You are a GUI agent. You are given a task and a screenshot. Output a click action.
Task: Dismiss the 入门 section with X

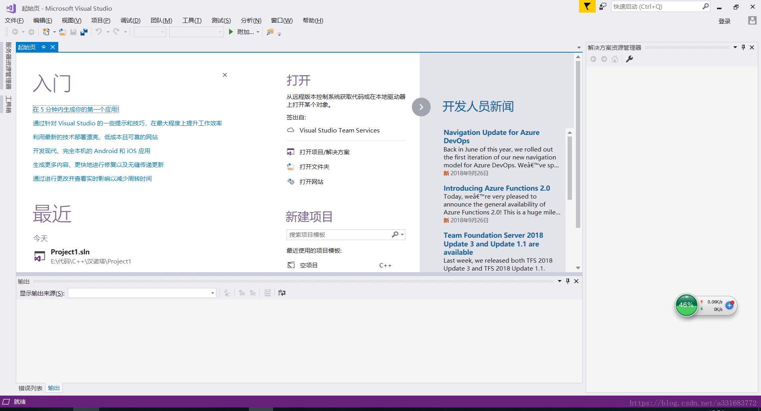[225, 75]
